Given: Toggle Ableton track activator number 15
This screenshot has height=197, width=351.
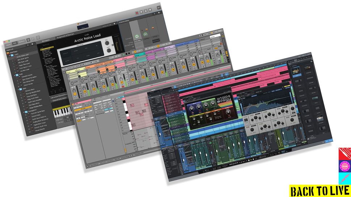Looking at the screenshot, I should pos(104,87).
